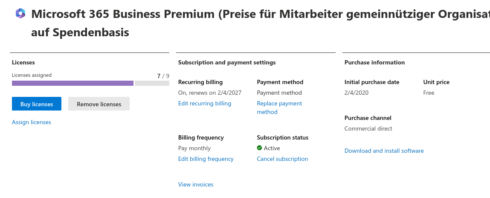This screenshot has height=198, width=490.
Task: Open the Assign licenses link
Action: tap(32, 122)
